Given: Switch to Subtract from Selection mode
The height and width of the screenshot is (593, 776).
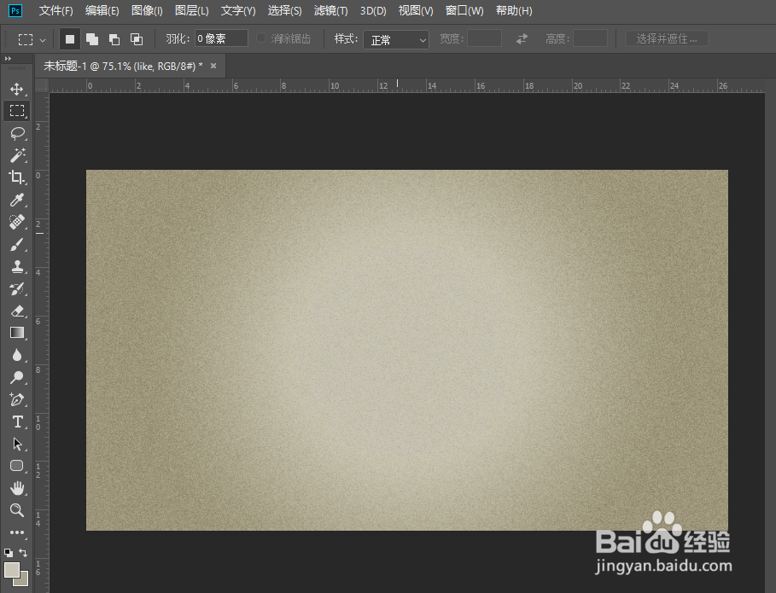Looking at the screenshot, I should [114, 38].
